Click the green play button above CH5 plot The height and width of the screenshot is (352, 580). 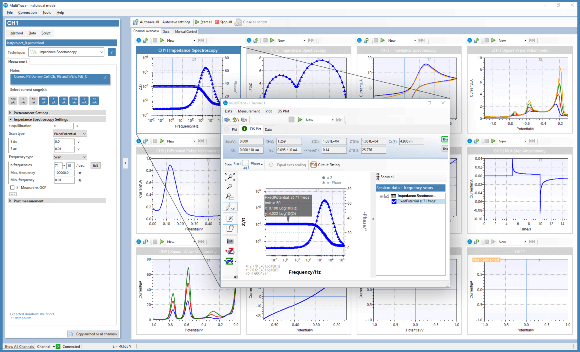(162, 141)
